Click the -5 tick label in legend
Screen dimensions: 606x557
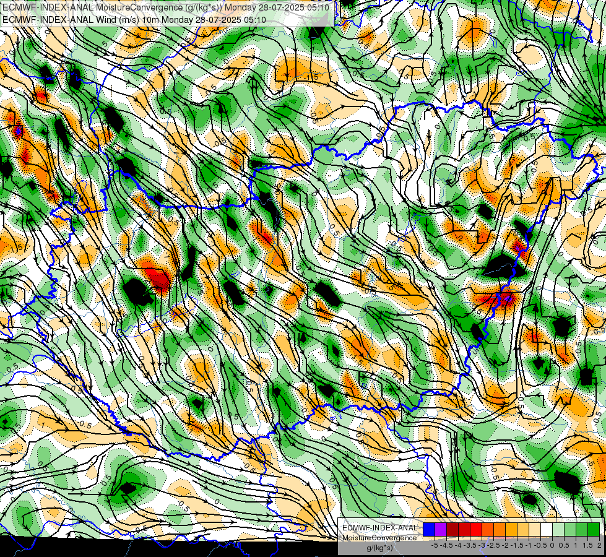tap(435, 545)
